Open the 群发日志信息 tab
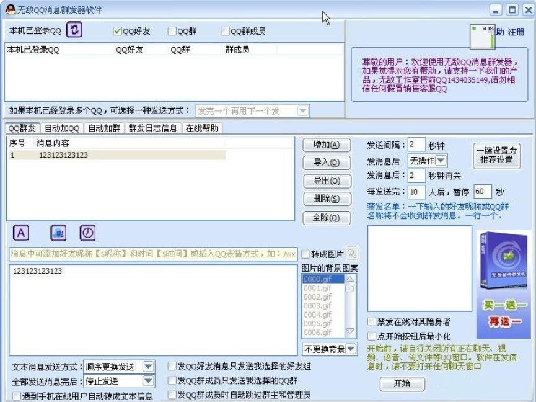Screen dimensions: 536x402 point(153,128)
